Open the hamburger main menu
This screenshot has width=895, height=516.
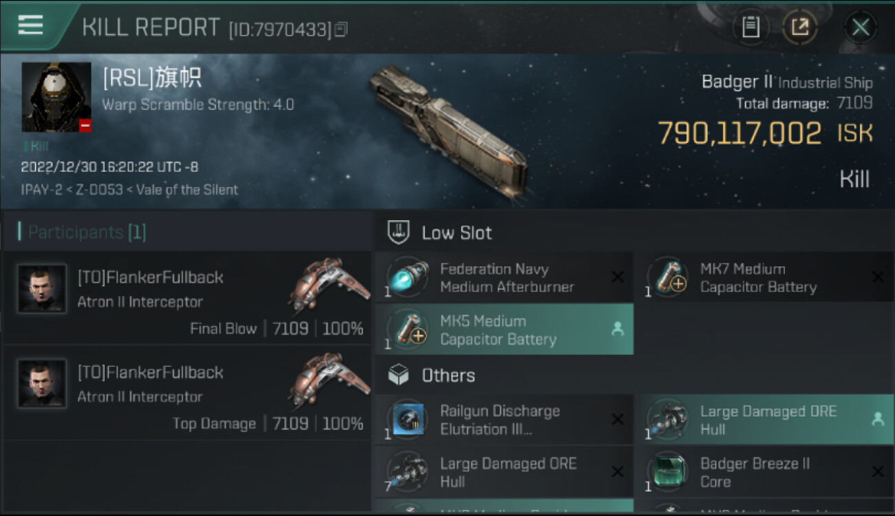(x=30, y=25)
